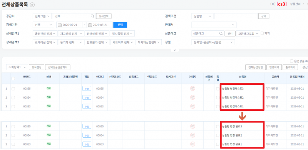Open the 조회항목1 dropdown
308x150 pixels.
pyautogui.click(x=17, y=67)
